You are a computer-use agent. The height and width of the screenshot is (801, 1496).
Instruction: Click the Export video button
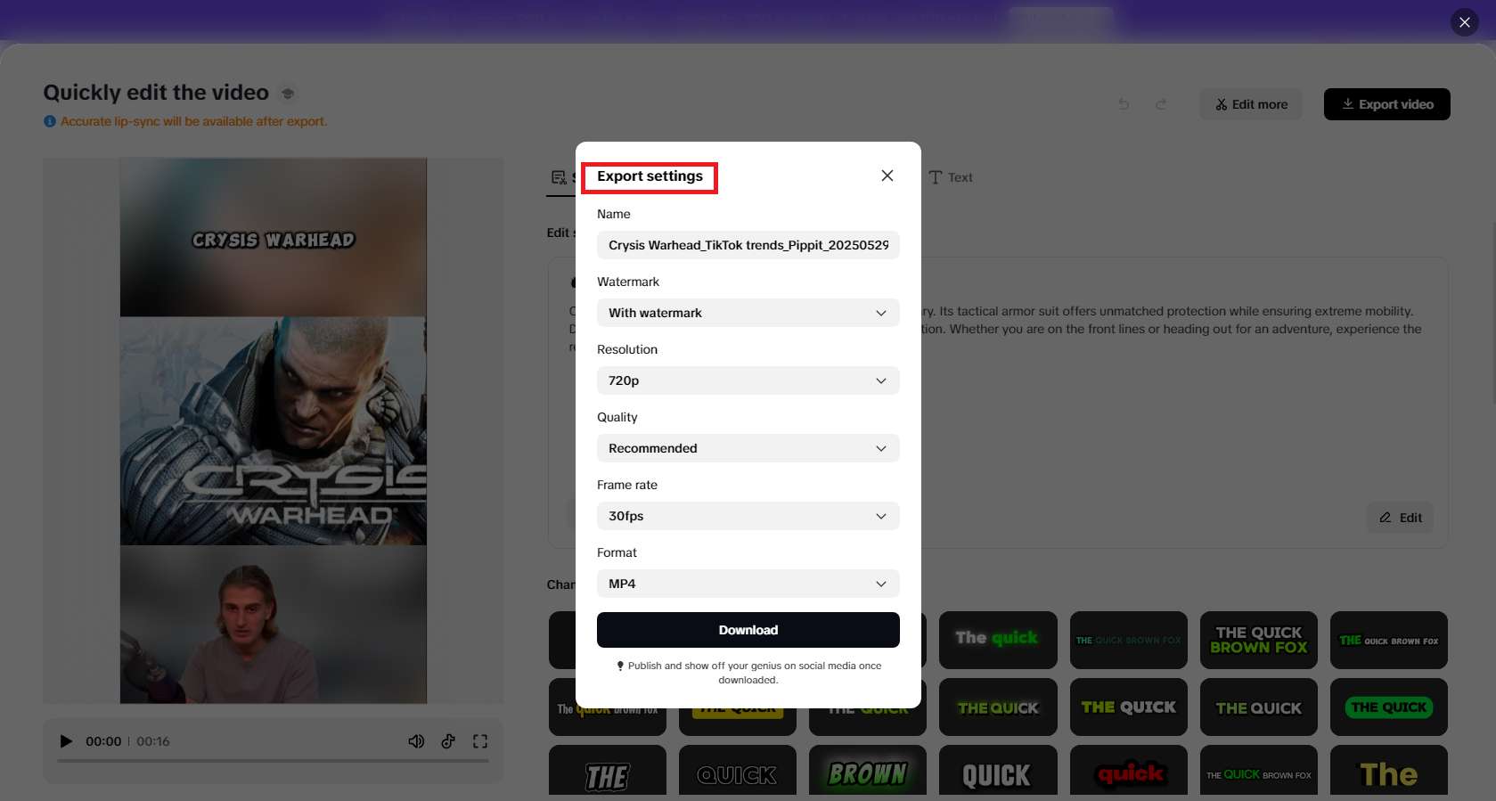tap(1386, 104)
